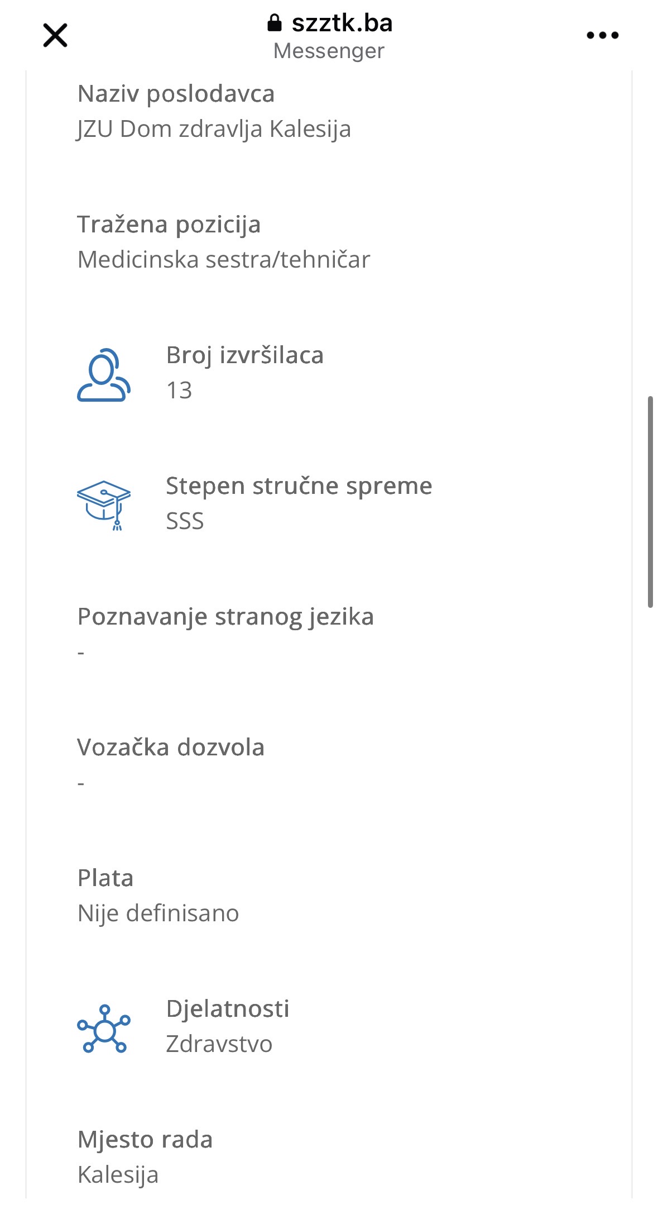Tap the Medicinska sestra/tehničar position text
658x1209 pixels.
click(224, 260)
